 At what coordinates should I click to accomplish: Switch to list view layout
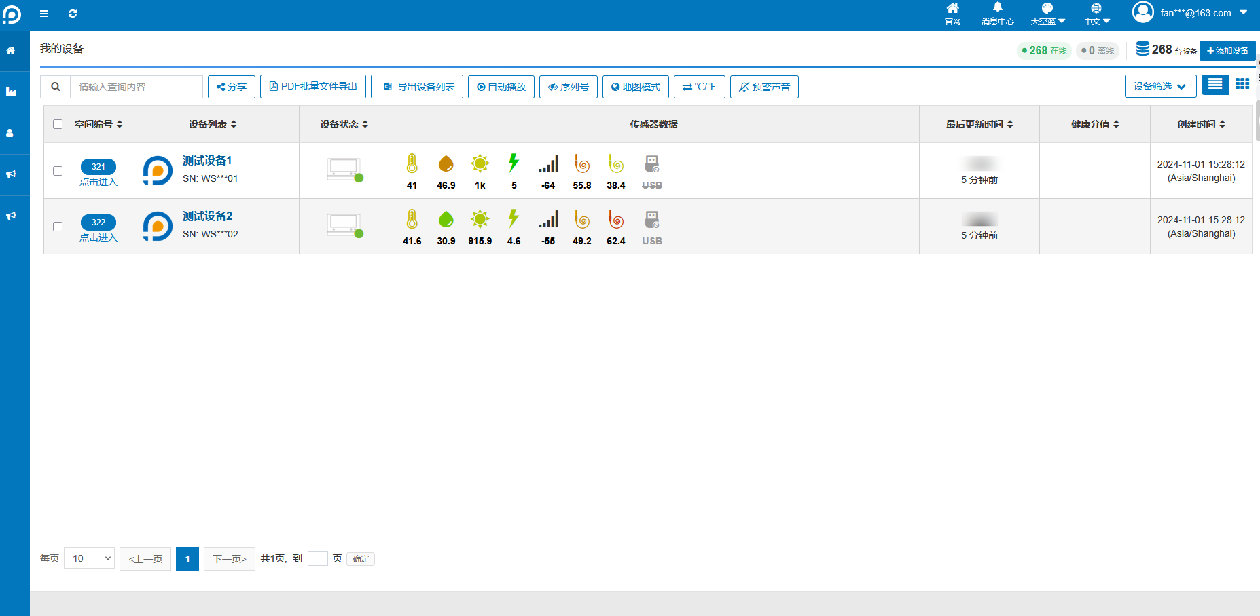(1215, 84)
